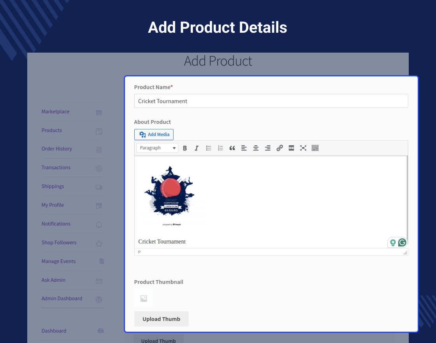
Task: Open the Paragraph format dropdown
Action: [x=157, y=148]
